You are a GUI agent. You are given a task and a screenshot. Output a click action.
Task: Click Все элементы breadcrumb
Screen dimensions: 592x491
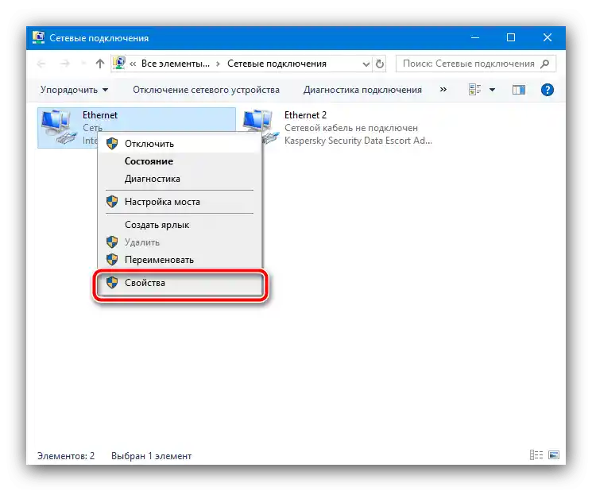click(176, 64)
